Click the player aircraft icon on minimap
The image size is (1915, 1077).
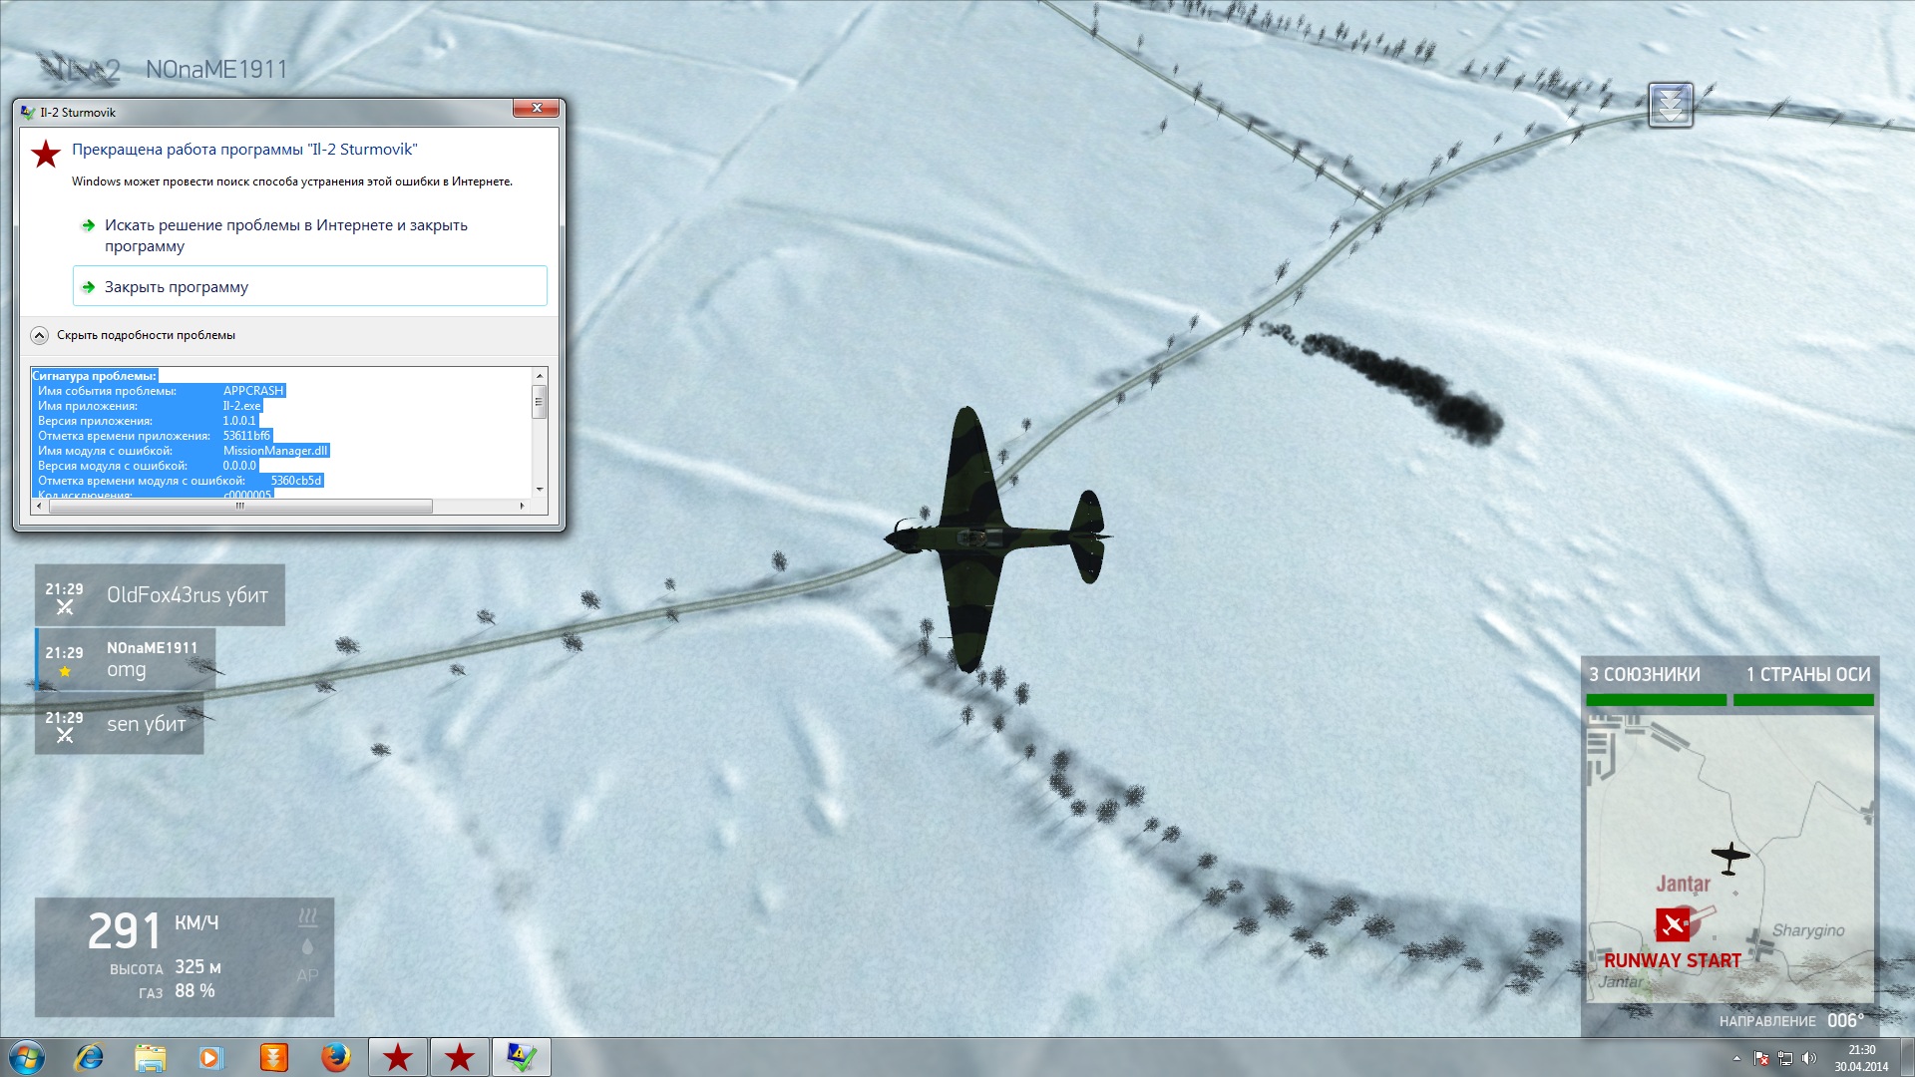tap(1730, 857)
